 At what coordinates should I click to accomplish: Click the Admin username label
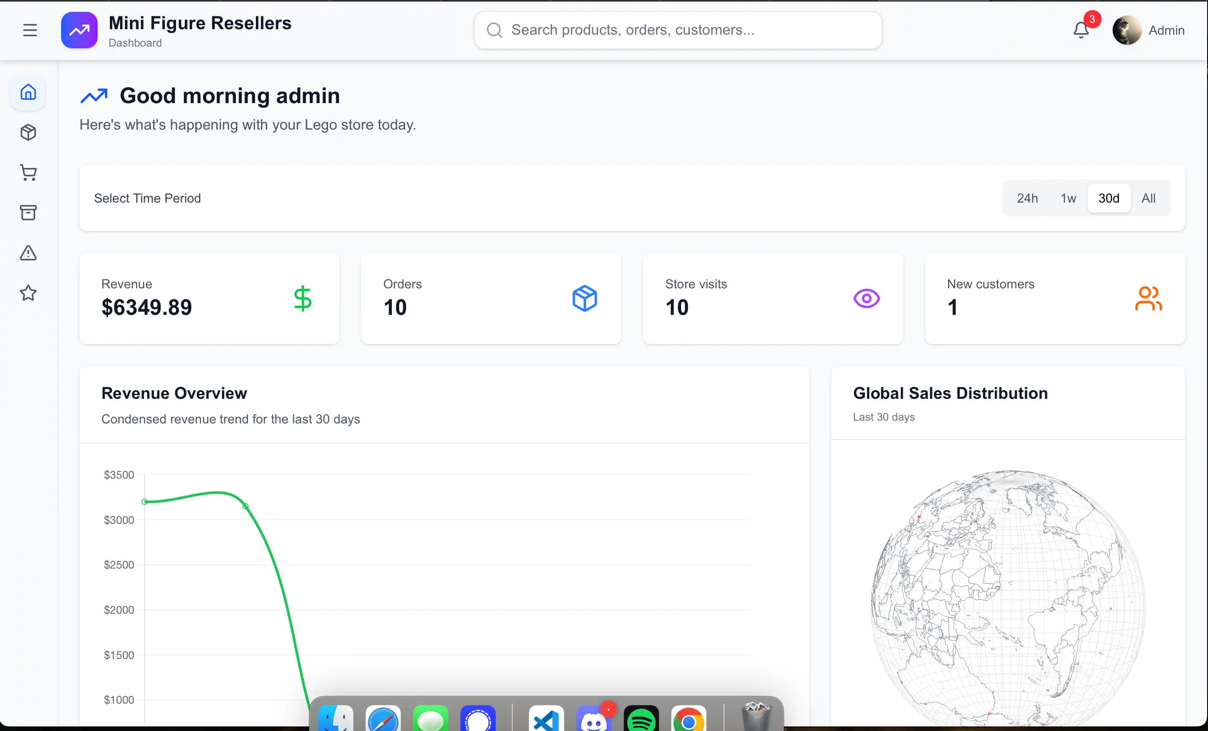[x=1166, y=31]
